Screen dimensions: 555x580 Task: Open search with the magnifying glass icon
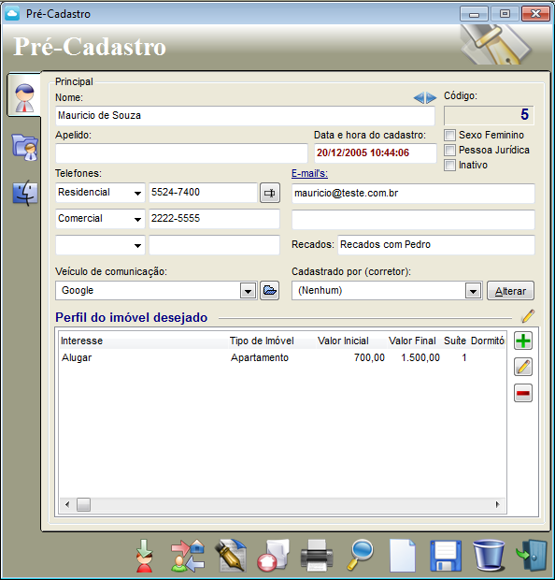tap(361, 555)
